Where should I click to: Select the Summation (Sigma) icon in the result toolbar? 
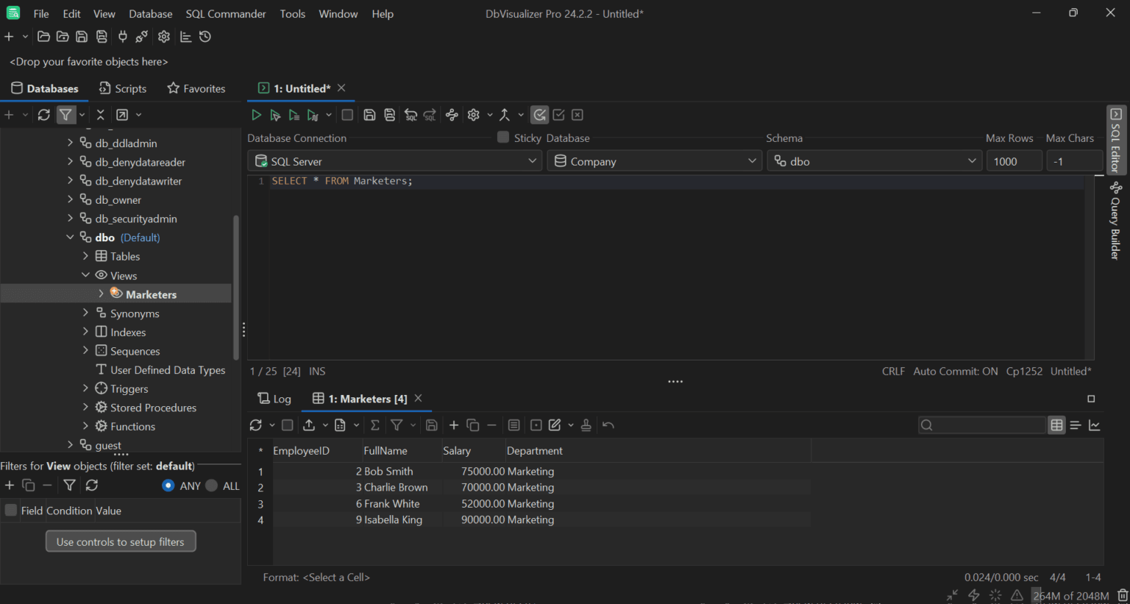pos(375,424)
